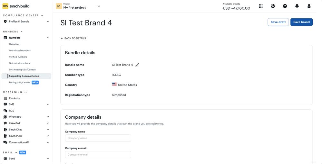Click the Numbers hash icon
This screenshot has width=322, height=164.
pyautogui.click(x=5, y=38)
